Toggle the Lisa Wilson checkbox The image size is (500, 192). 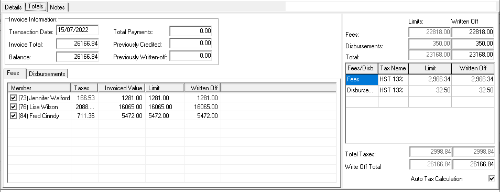coord(14,107)
